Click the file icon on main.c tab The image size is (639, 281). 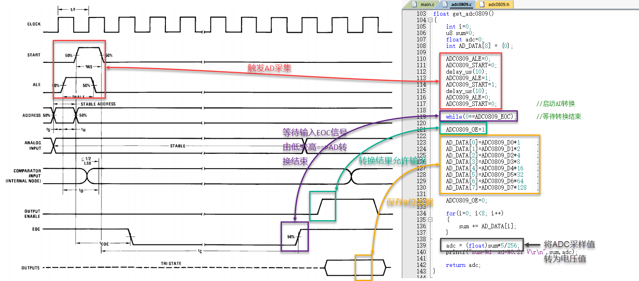[414, 4]
